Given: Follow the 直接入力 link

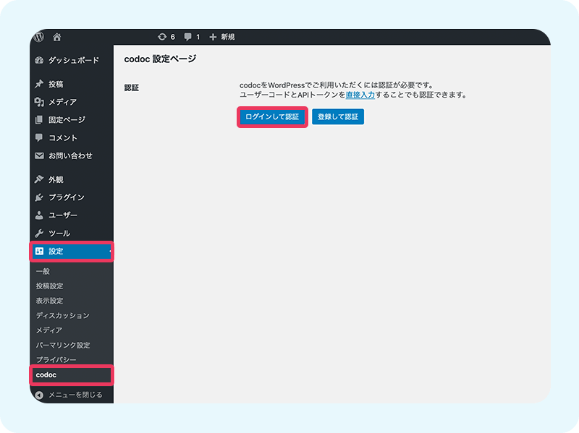Looking at the screenshot, I should point(360,95).
